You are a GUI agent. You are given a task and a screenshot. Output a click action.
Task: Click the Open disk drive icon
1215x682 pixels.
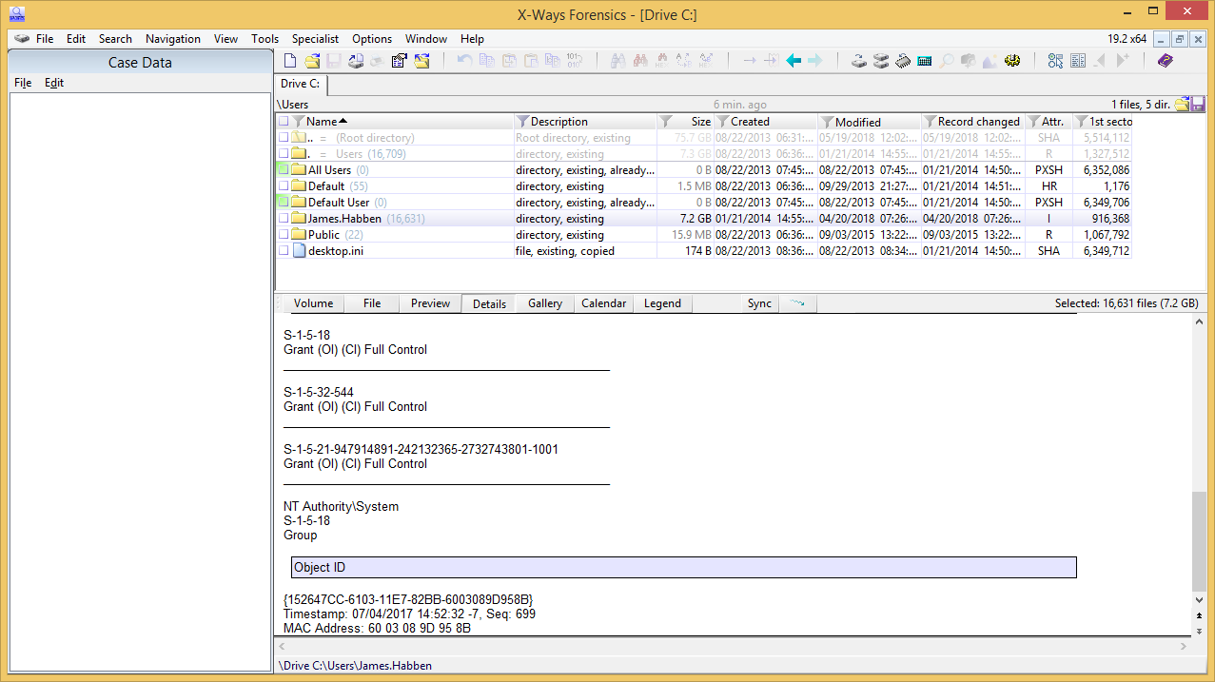point(859,61)
